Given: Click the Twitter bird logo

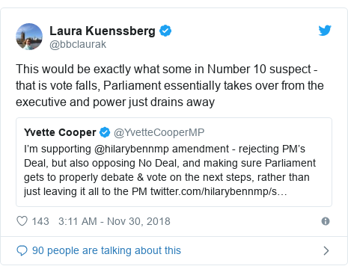Looking at the screenshot, I should (x=325, y=31).
